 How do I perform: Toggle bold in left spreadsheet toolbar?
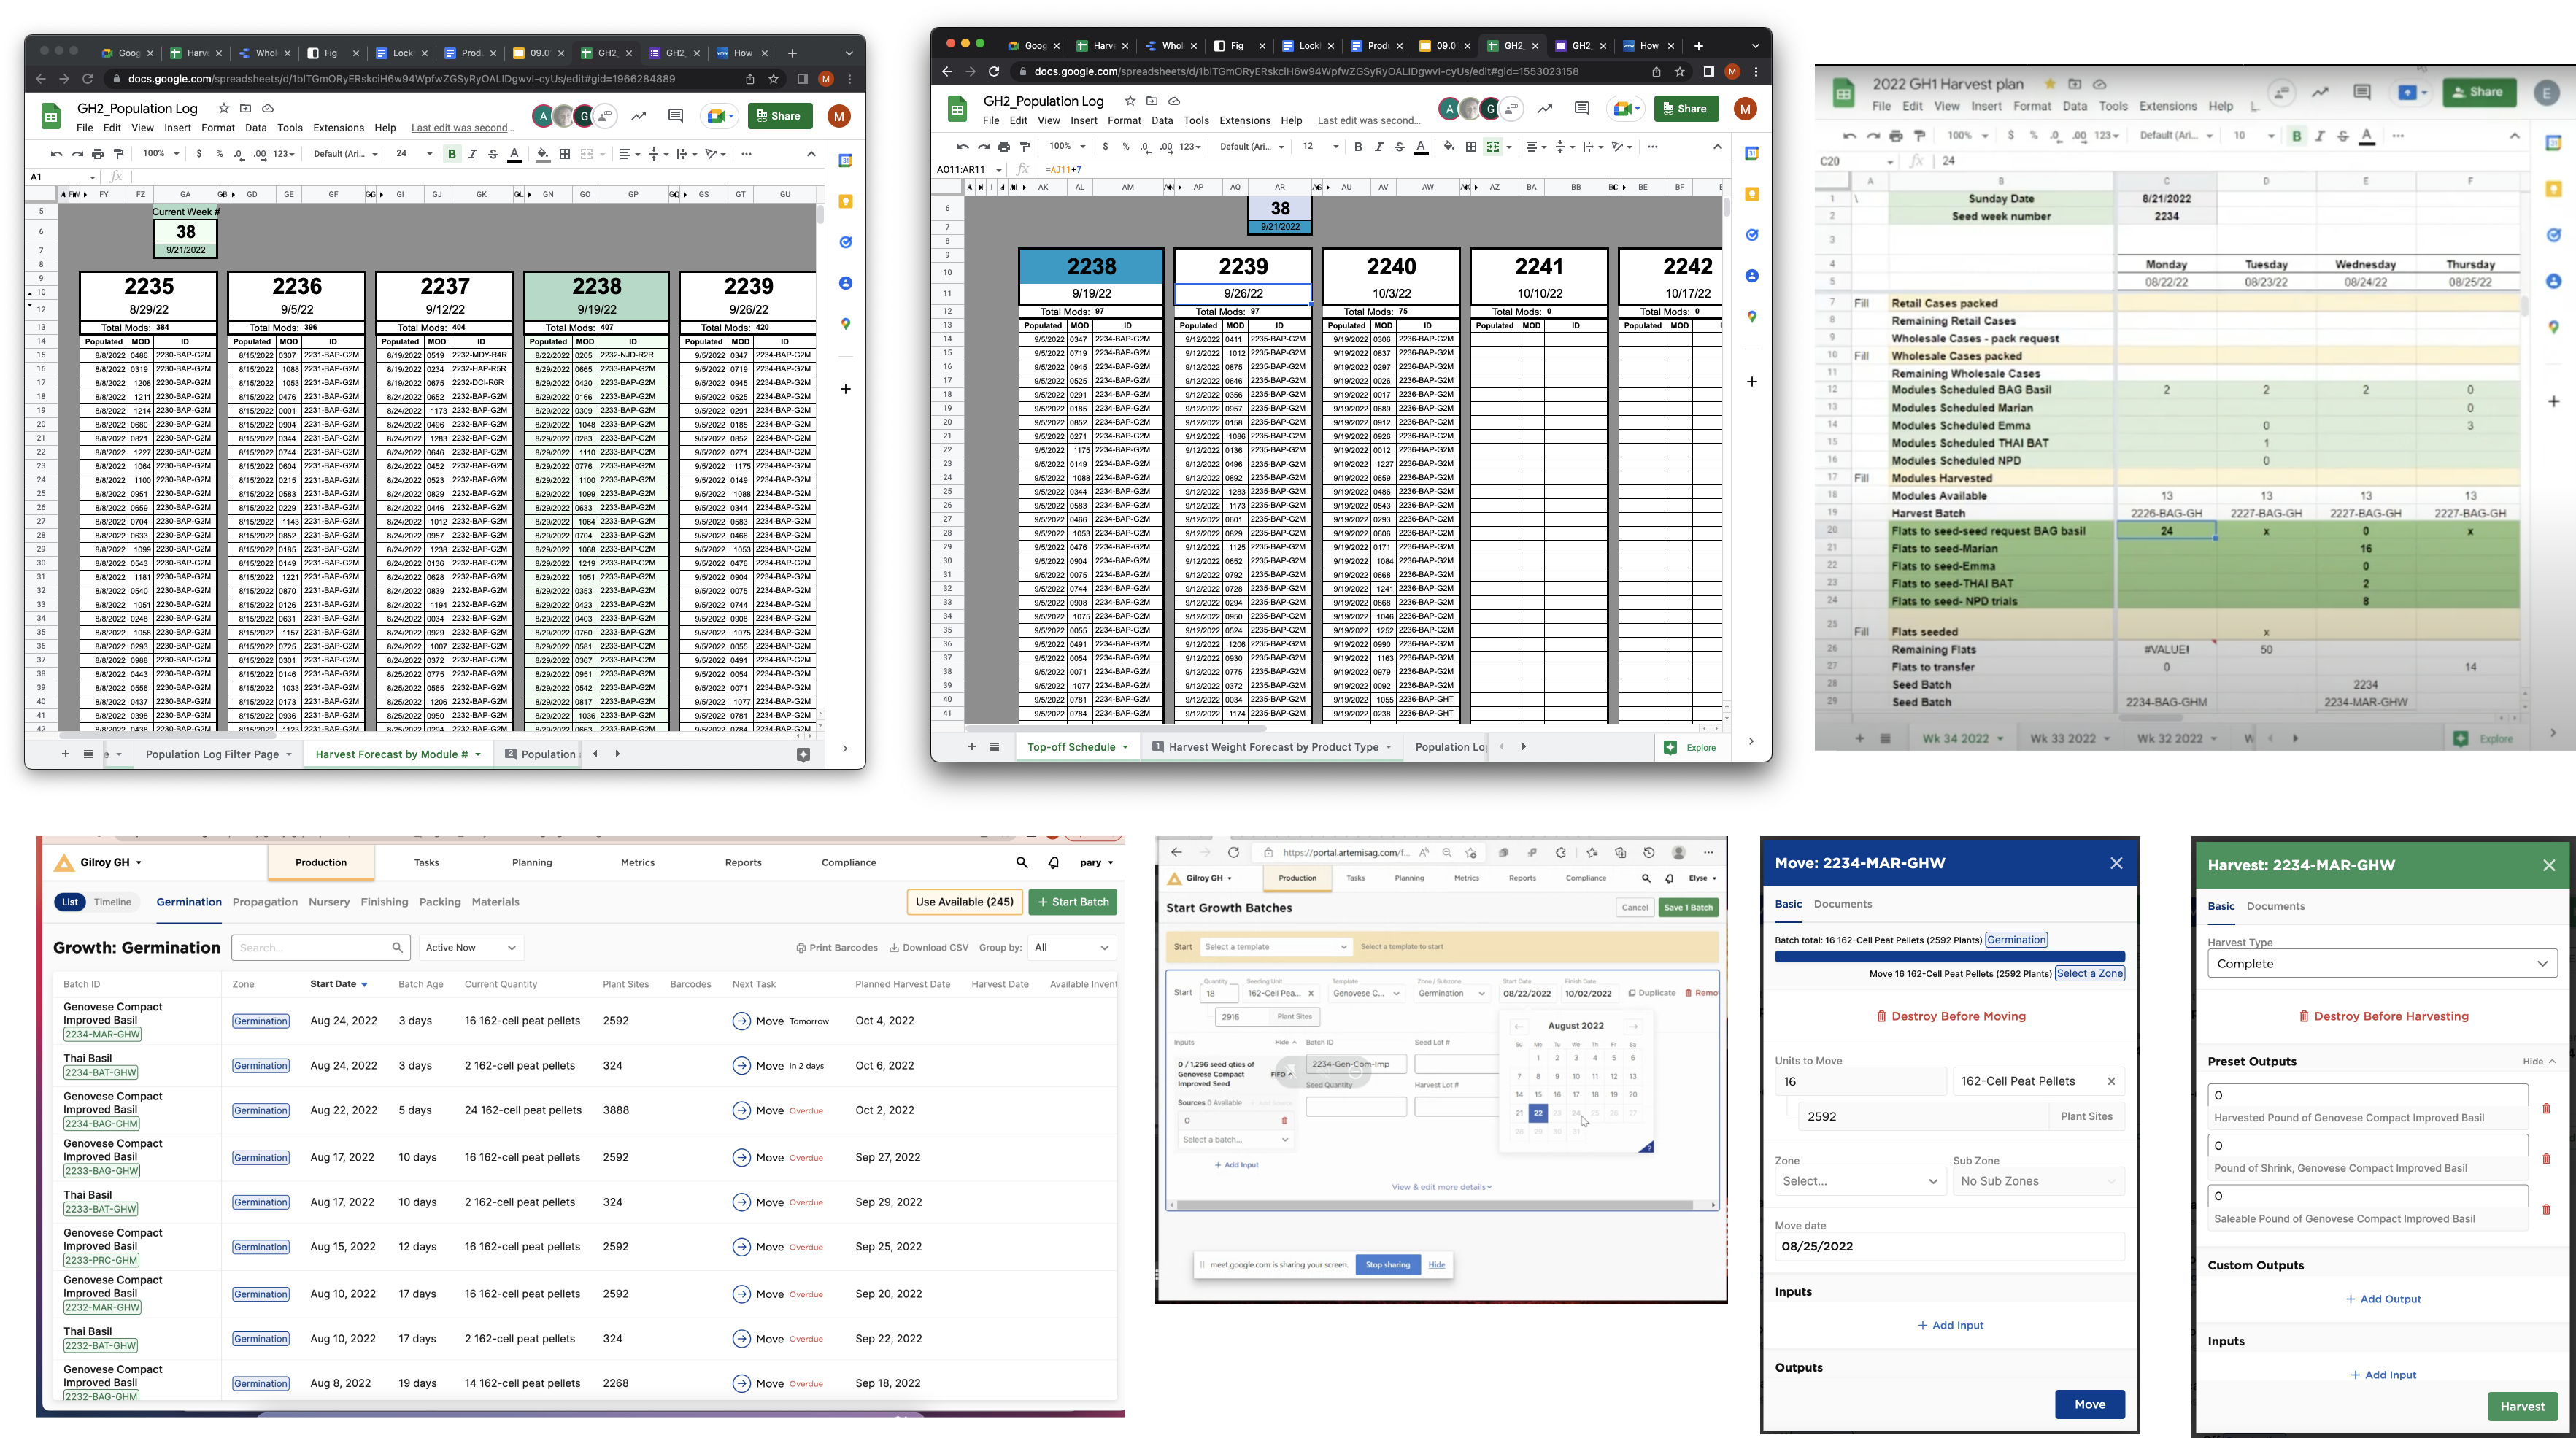(x=452, y=154)
